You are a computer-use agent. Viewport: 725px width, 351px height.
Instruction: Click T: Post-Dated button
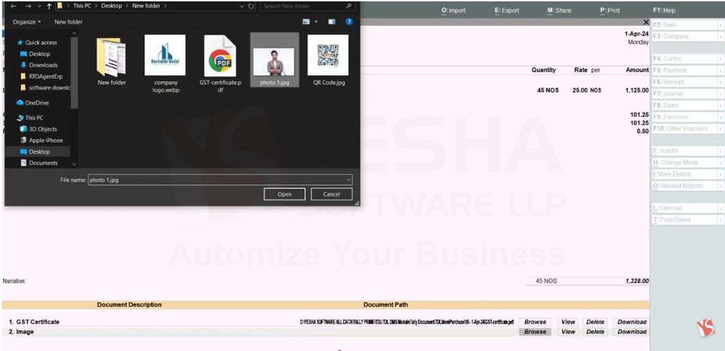(x=687, y=220)
